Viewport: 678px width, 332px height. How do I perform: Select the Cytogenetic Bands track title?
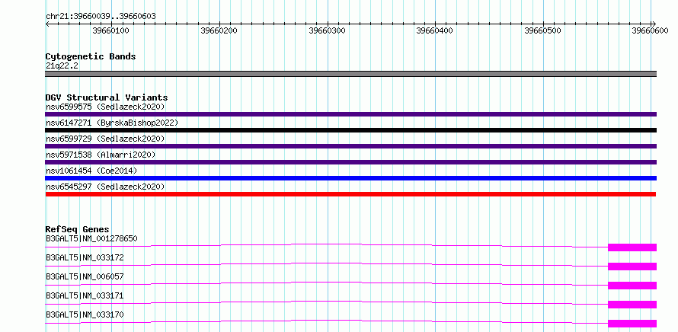coord(91,56)
